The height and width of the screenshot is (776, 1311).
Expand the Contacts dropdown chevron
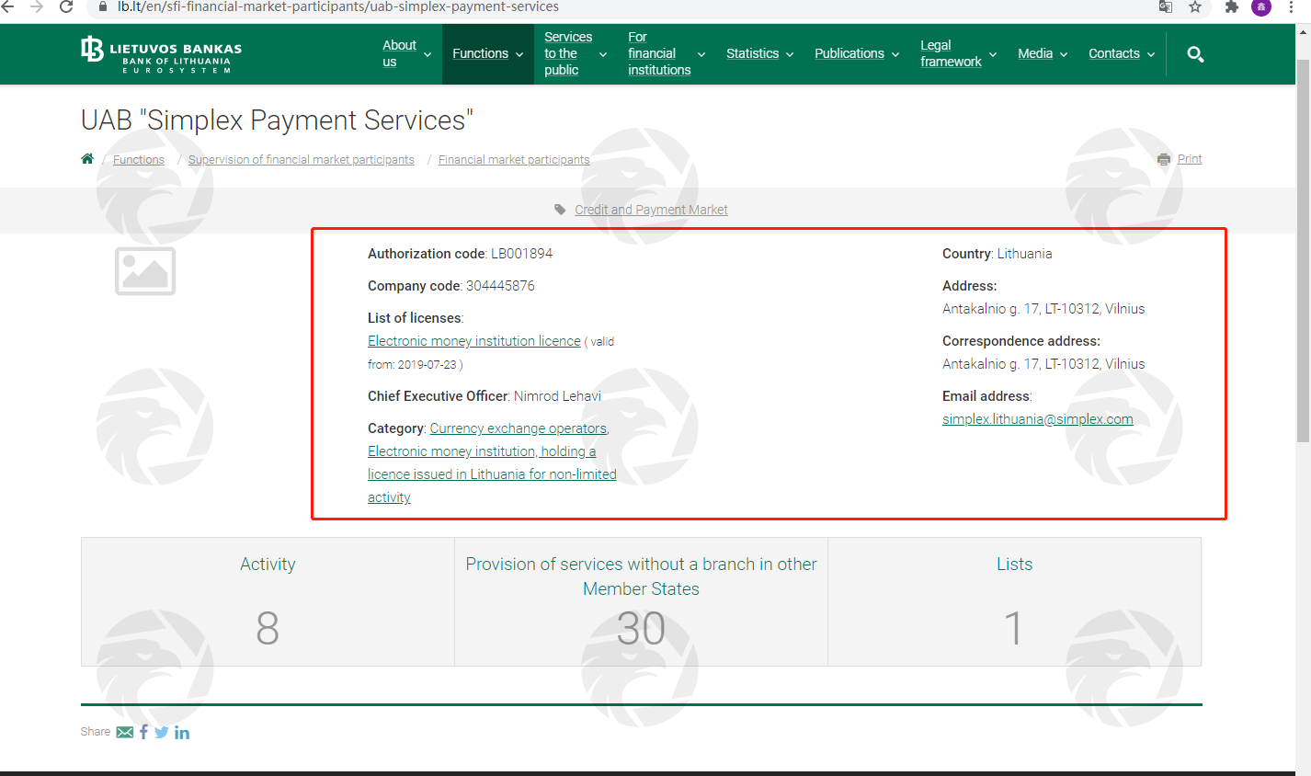tap(1151, 54)
